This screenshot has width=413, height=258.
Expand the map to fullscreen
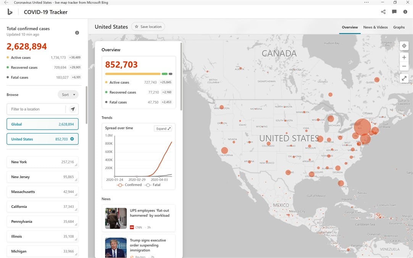(404, 78)
